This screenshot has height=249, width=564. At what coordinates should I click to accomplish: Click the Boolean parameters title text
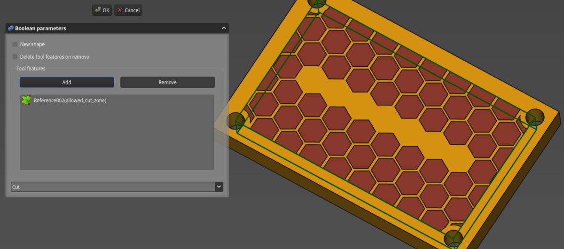pos(40,28)
